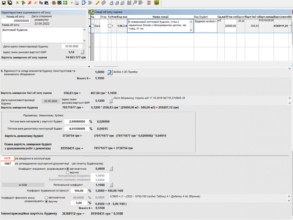Click down arrow beside physical wear formula note
This screenshot has height=220, width=293.
[x=289, y=201]
